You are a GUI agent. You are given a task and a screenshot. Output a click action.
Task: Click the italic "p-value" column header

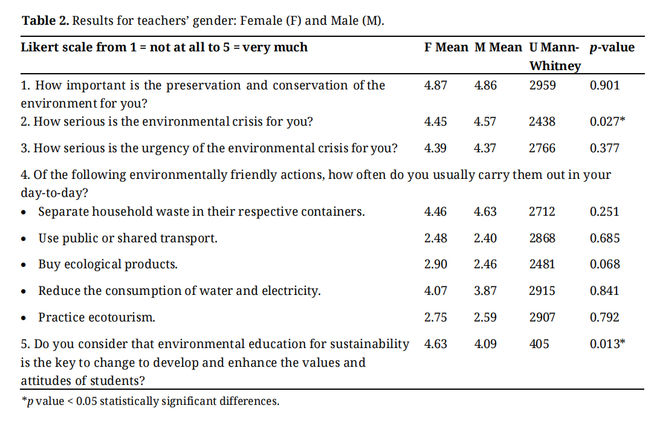(612, 47)
